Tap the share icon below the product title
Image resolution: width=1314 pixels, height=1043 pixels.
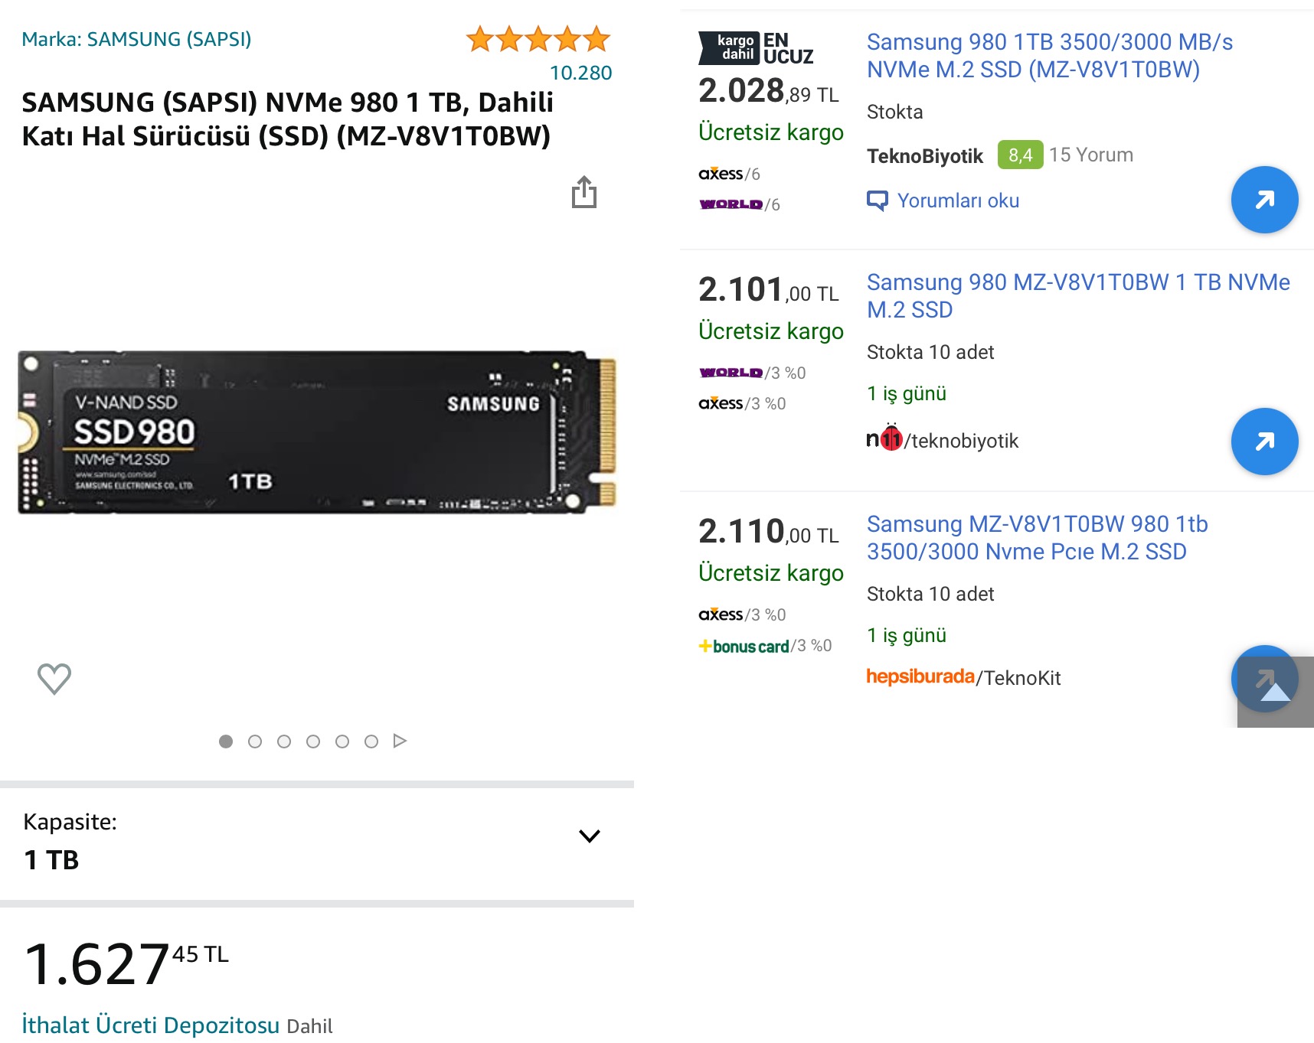coord(584,192)
